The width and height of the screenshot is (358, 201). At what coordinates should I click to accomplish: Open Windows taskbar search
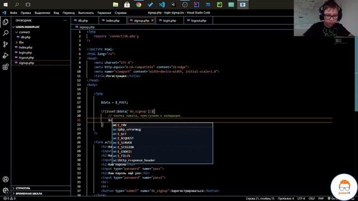click(17, 4)
